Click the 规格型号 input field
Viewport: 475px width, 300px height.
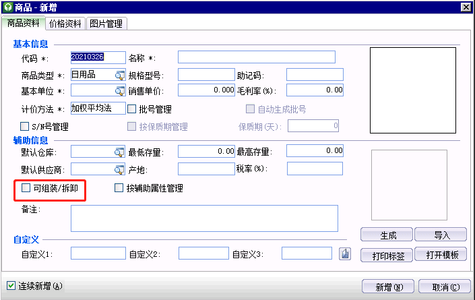point(206,75)
